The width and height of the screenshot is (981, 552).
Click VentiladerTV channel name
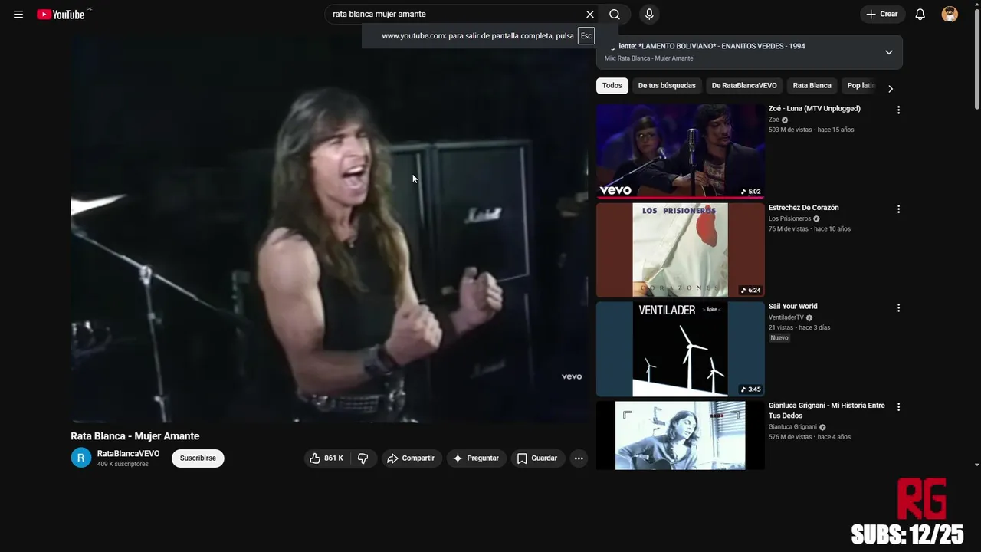coord(786,317)
